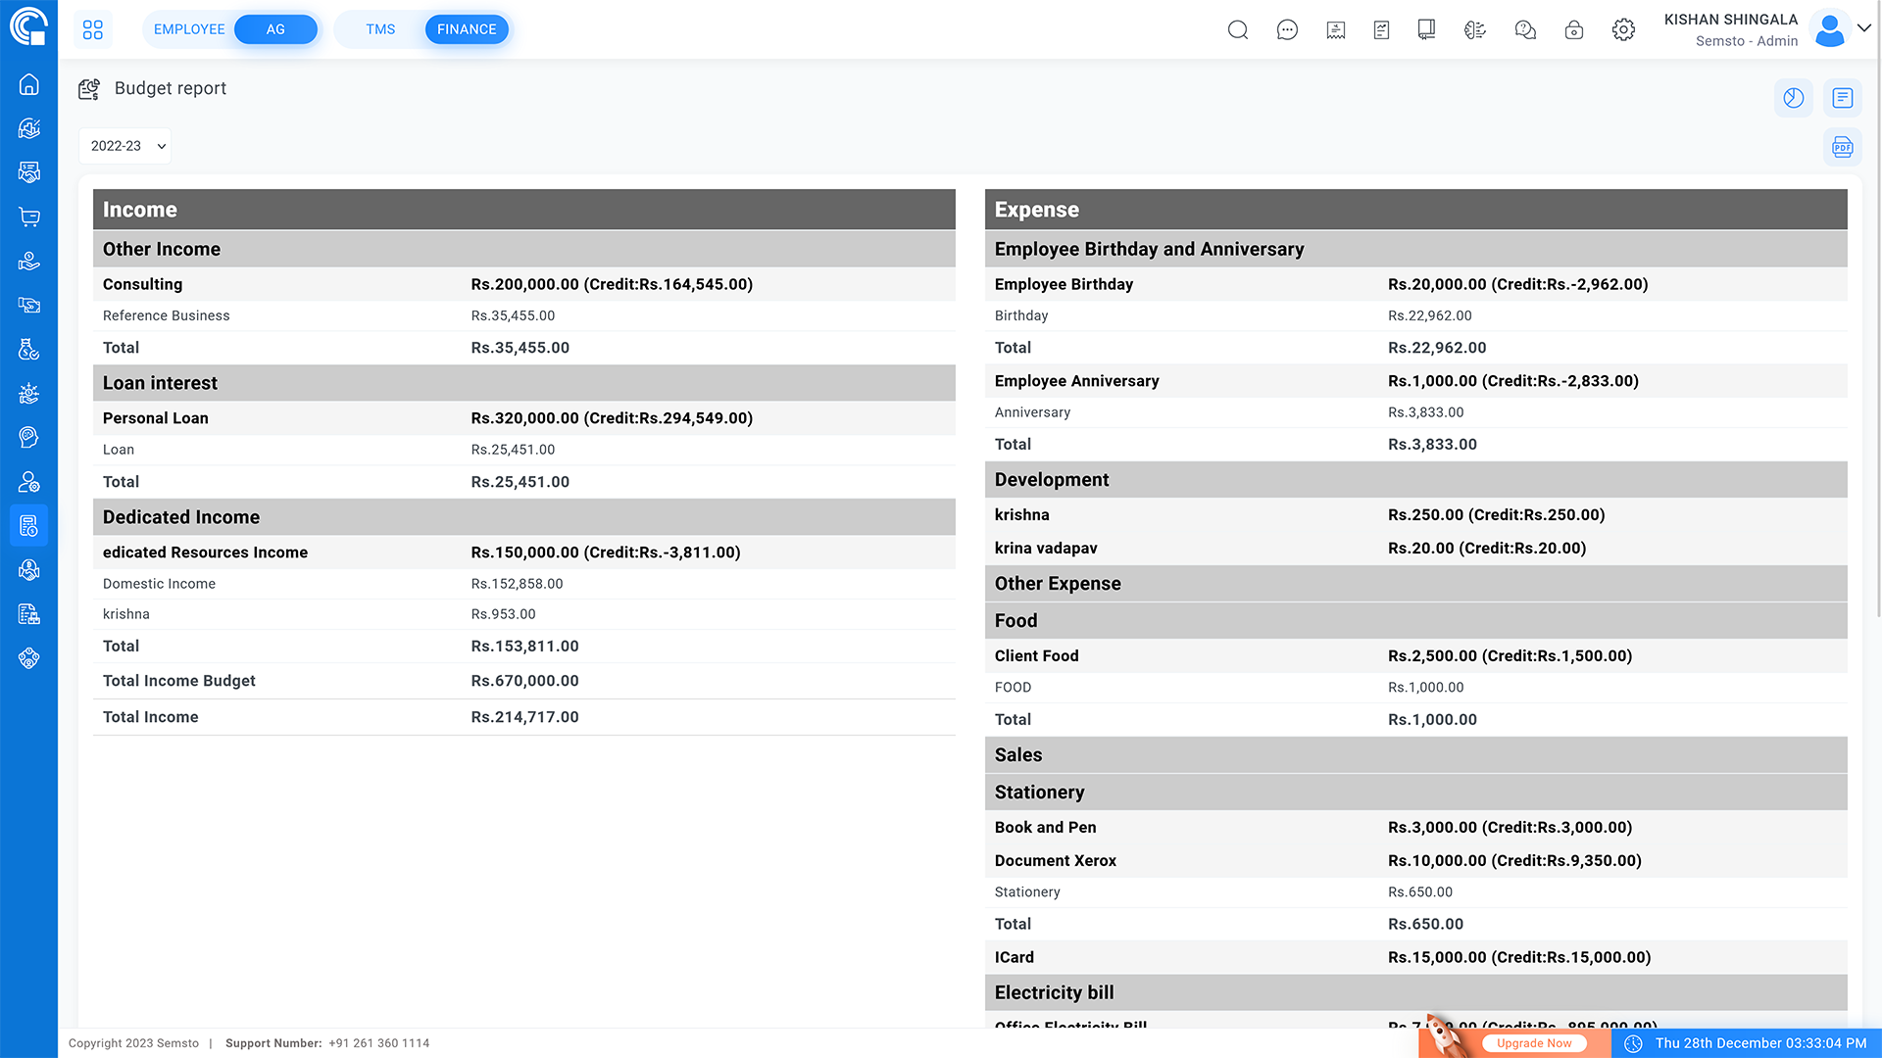Switch to the TMS module
The width and height of the screenshot is (1882, 1058).
[x=380, y=29]
